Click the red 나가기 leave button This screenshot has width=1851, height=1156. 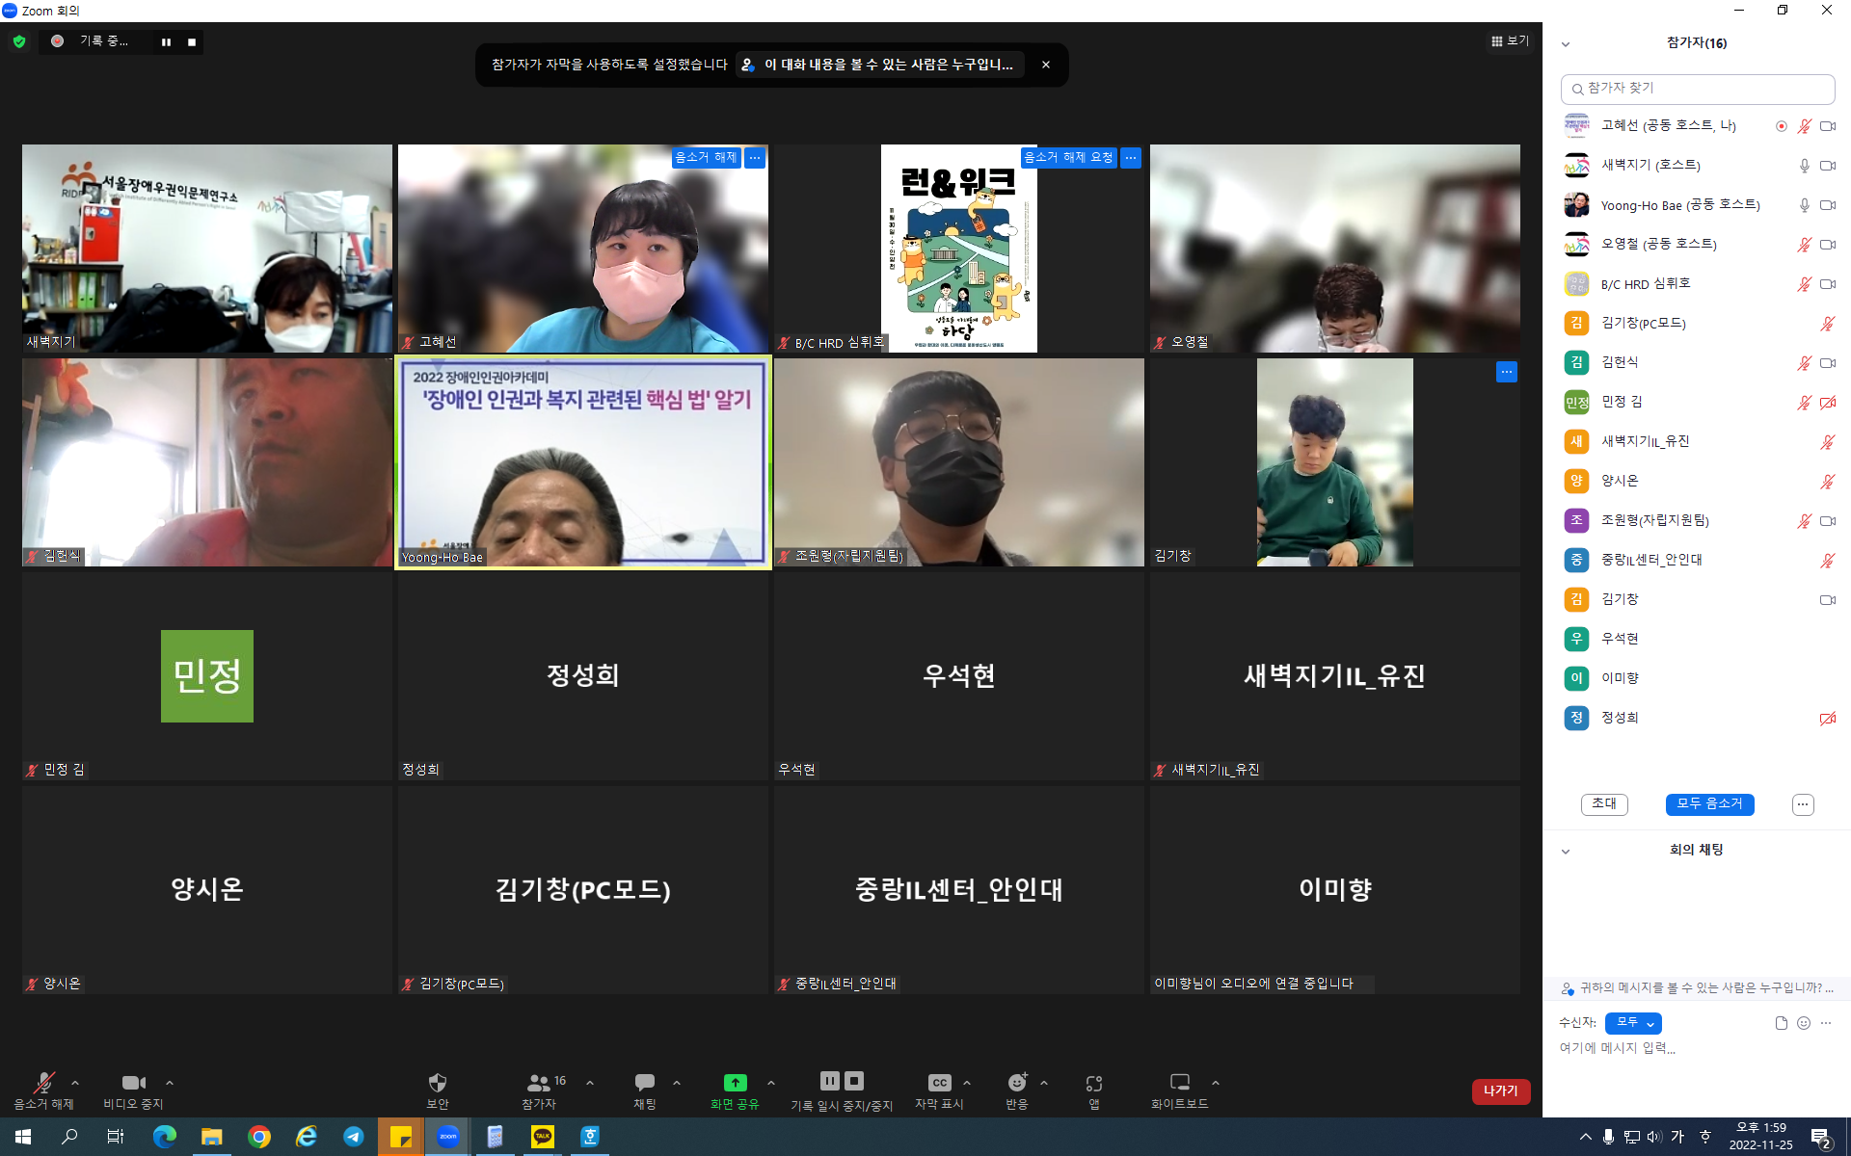(1500, 1091)
